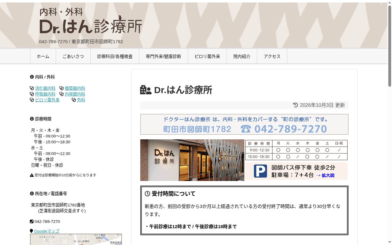The height and width of the screenshot is (245, 392).
Task: Open the アクセス menu item
Action: tap(272, 56)
